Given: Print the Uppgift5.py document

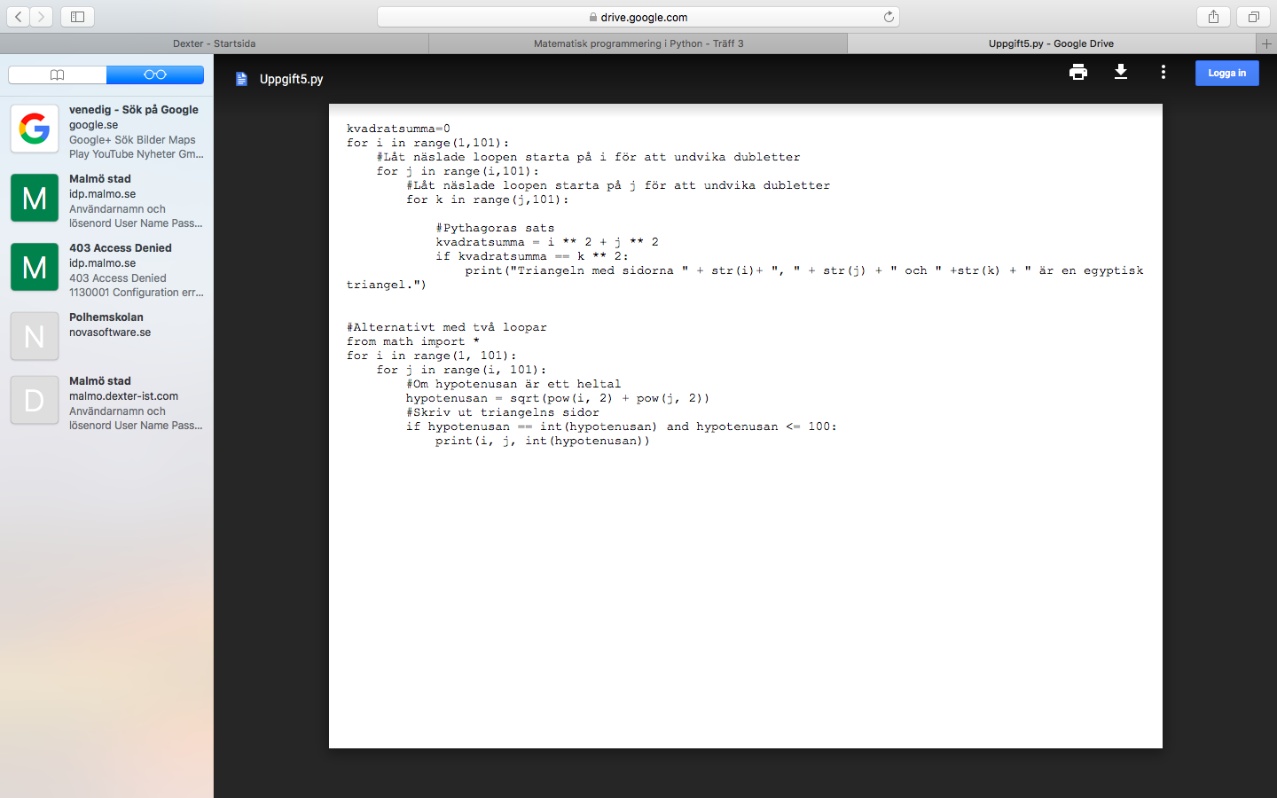Looking at the screenshot, I should [1077, 73].
